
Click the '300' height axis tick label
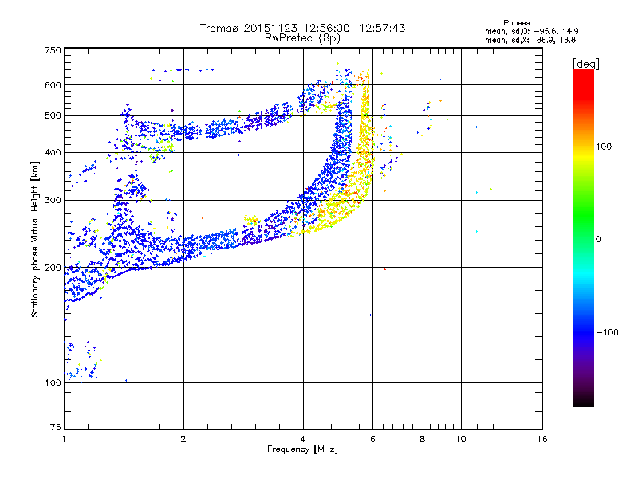point(53,201)
